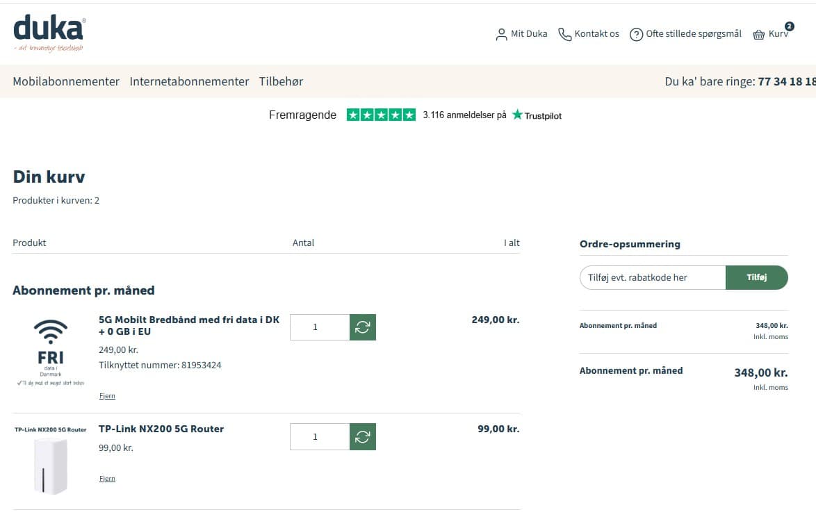Refresh quantity for 5G Mobilt Bredbånd
816x526 pixels.
[362, 327]
